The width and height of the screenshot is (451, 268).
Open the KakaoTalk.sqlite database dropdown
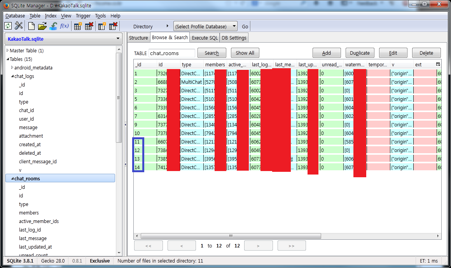pyautogui.click(x=63, y=39)
